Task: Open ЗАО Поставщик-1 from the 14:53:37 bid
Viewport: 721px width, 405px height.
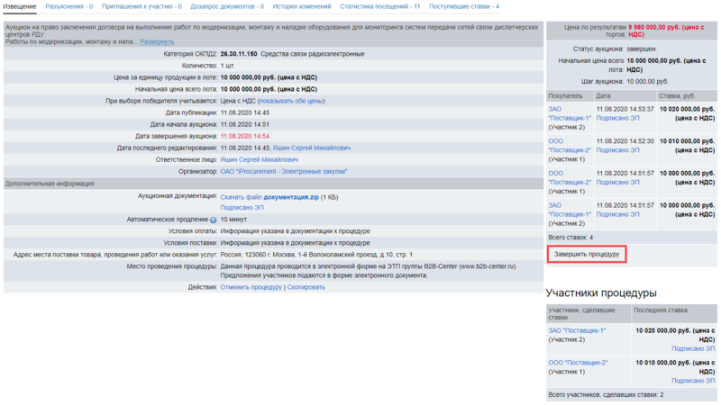Action: pos(569,112)
